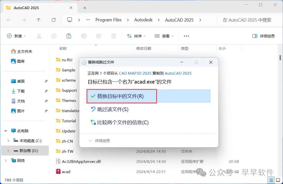
Task: Click the Cut scissors icon
Action: pyautogui.click(x=39, y=36)
